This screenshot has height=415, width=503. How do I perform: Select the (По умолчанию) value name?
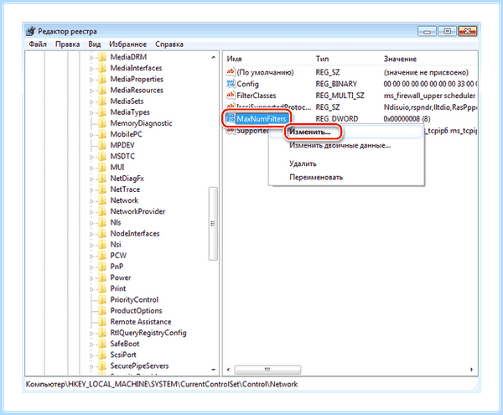pos(265,72)
